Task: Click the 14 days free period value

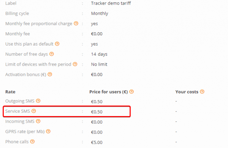Action: tap(99, 54)
